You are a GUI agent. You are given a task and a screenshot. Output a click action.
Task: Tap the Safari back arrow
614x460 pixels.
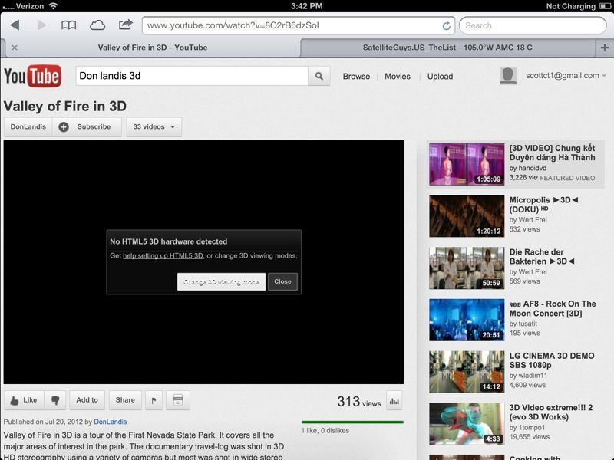click(15, 25)
